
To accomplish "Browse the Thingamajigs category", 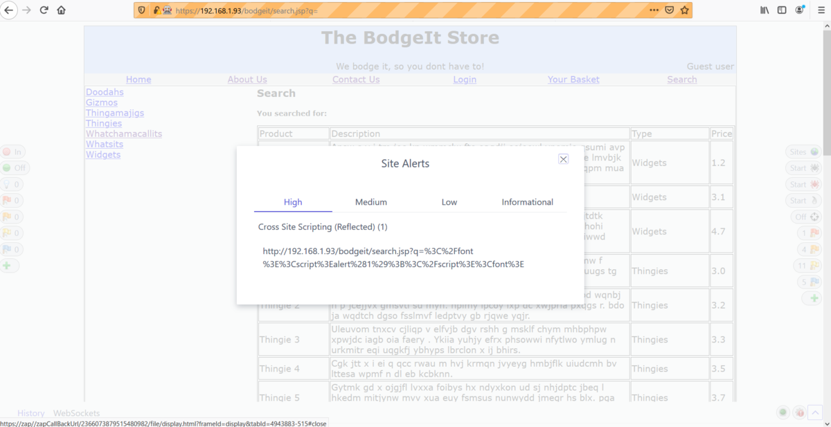I will coord(115,113).
